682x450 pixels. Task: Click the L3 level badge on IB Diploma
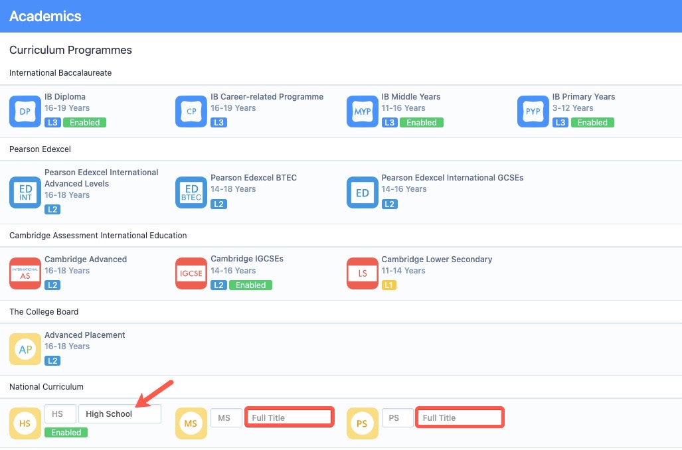(x=52, y=122)
